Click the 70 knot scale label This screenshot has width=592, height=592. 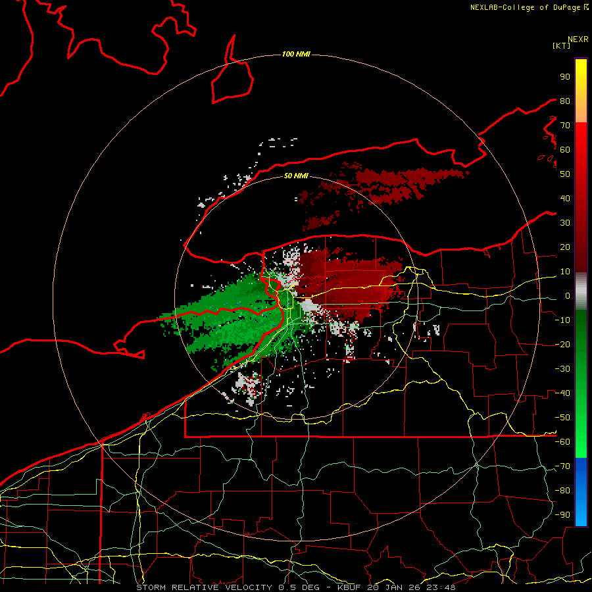[565, 126]
